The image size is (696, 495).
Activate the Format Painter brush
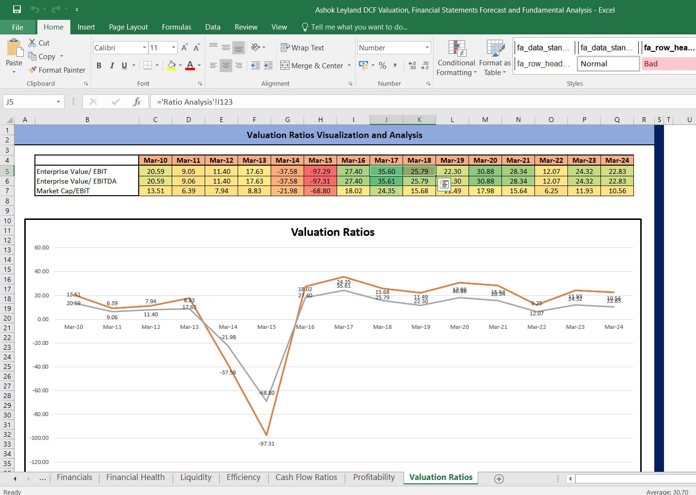(x=33, y=70)
